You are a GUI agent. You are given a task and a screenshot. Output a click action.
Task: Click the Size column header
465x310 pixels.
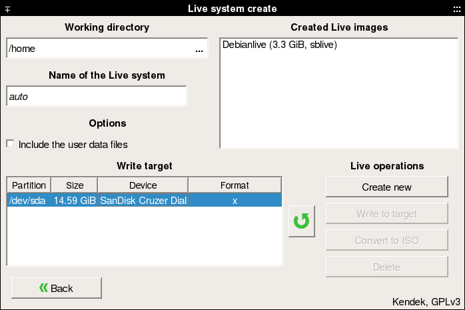coord(73,185)
